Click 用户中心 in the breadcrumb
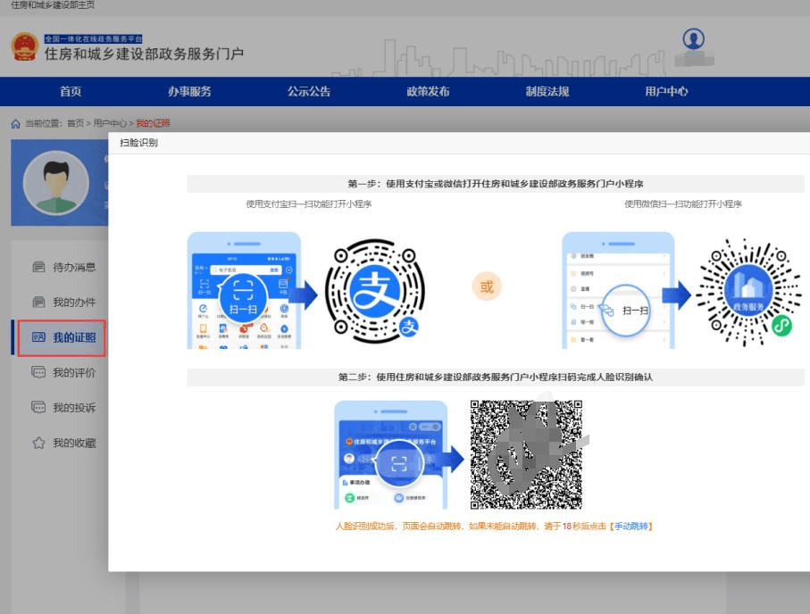This screenshot has height=614, width=810. 110,123
